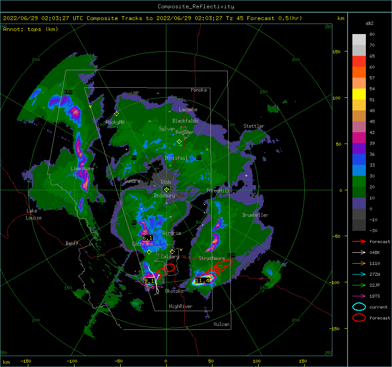The height and width of the screenshot is (367, 392).
Task: Click the magenta 42-39 dBZ color swatch
Action: (x=359, y=138)
